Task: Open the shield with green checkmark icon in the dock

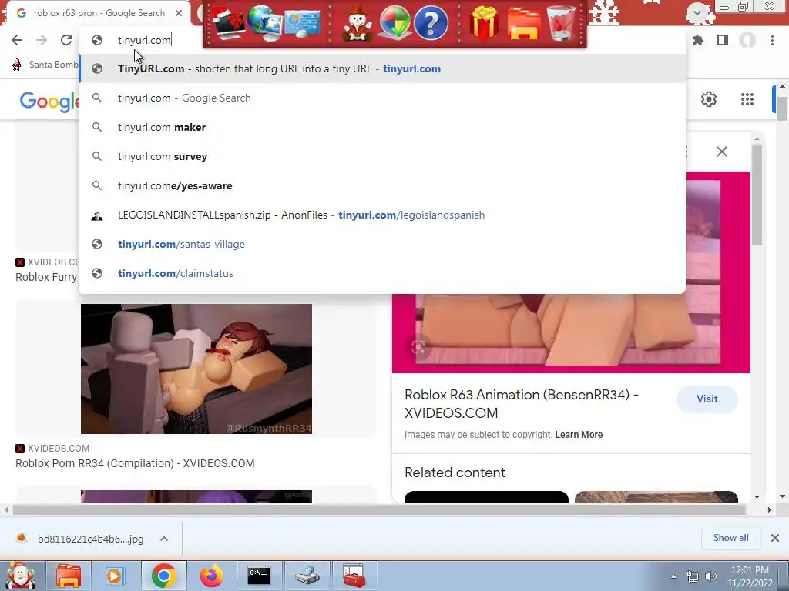Action: tap(395, 23)
